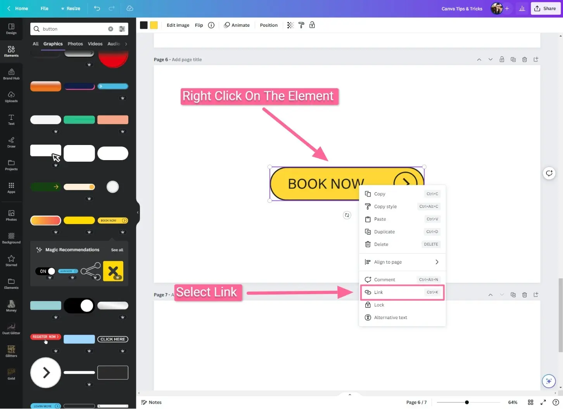Screen dimensions: 563x409
Task: Choose Lock in context menu
Action: pyautogui.click(x=402, y=305)
